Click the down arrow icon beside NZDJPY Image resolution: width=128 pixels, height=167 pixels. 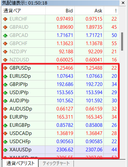pyautogui.click(x=5, y=52)
